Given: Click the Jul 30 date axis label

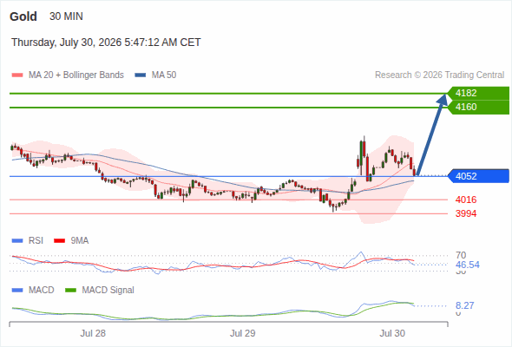Looking at the screenshot, I should tap(392, 333).
